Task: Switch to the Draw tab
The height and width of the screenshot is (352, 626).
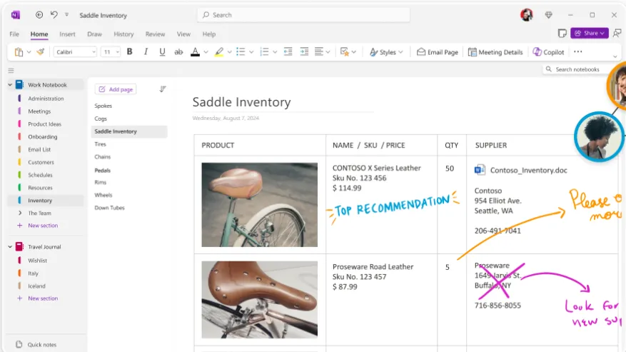Action: pyautogui.click(x=95, y=34)
